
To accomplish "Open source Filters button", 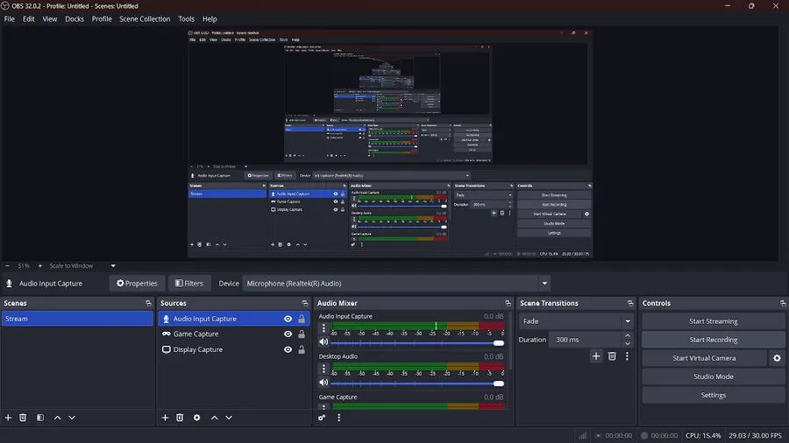I will coord(189,284).
